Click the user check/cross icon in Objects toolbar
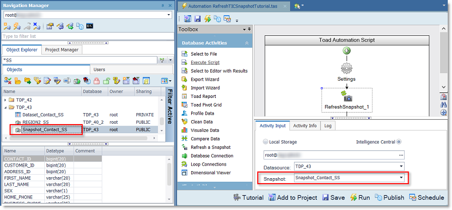Image resolution: width=452 pixels, height=210 pixels. pos(8,81)
